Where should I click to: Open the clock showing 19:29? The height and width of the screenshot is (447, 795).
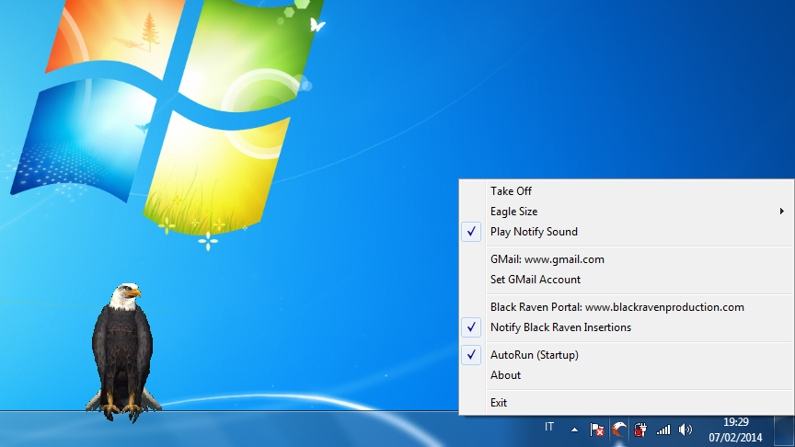[x=736, y=430]
